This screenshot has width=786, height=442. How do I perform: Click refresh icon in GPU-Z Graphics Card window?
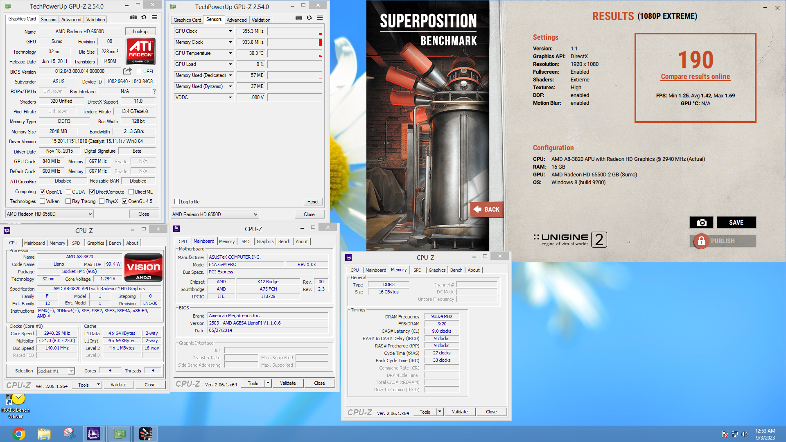click(x=144, y=18)
